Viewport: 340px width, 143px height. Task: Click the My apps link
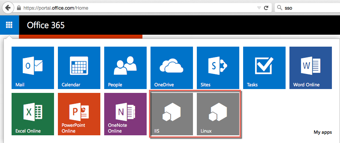pyautogui.click(x=323, y=132)
